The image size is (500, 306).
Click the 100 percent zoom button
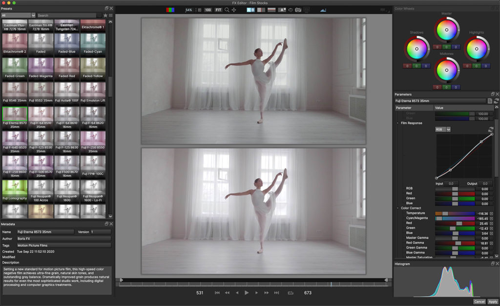pyautogui.click(x=208, y=10)
